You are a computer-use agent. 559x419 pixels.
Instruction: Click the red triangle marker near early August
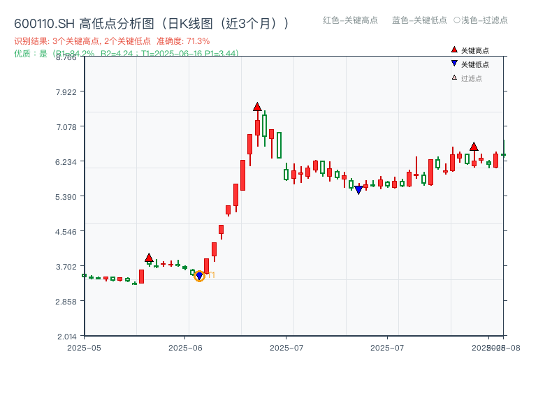click(x=474, y=145)
